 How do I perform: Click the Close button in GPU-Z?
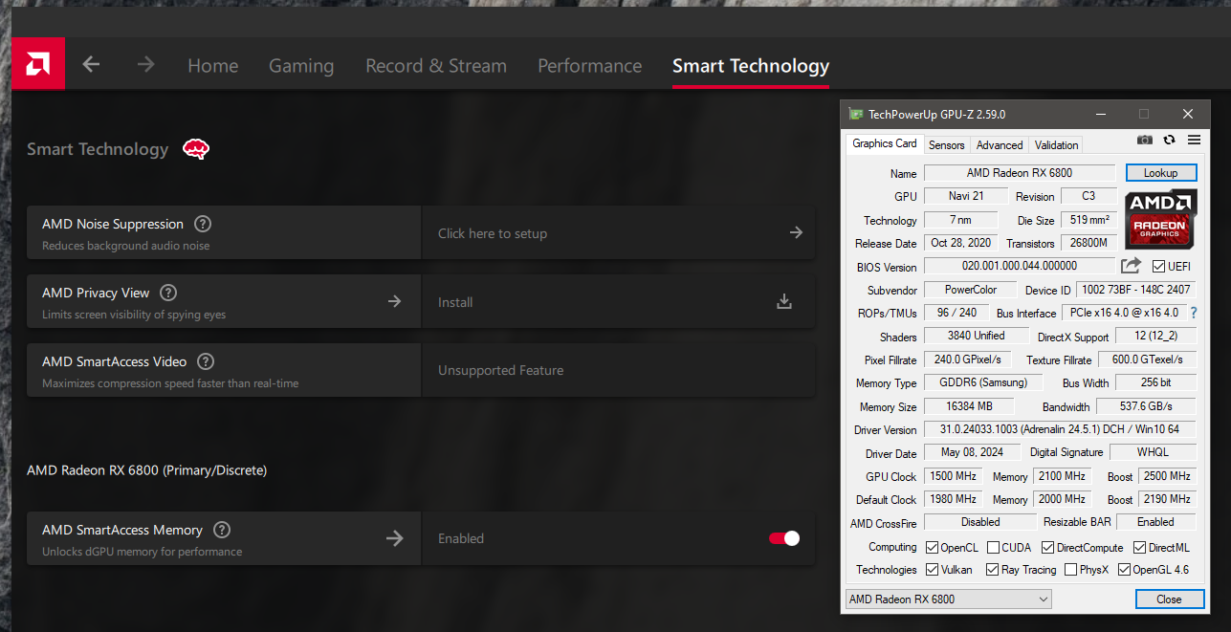[x=1169, y=599]
